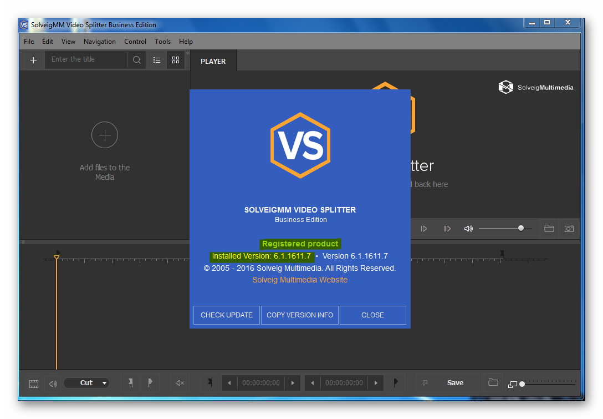The width and height of the screenshot is (603, 419).
Task: Step the first timecode forward with right arrow
Action: 293,383
